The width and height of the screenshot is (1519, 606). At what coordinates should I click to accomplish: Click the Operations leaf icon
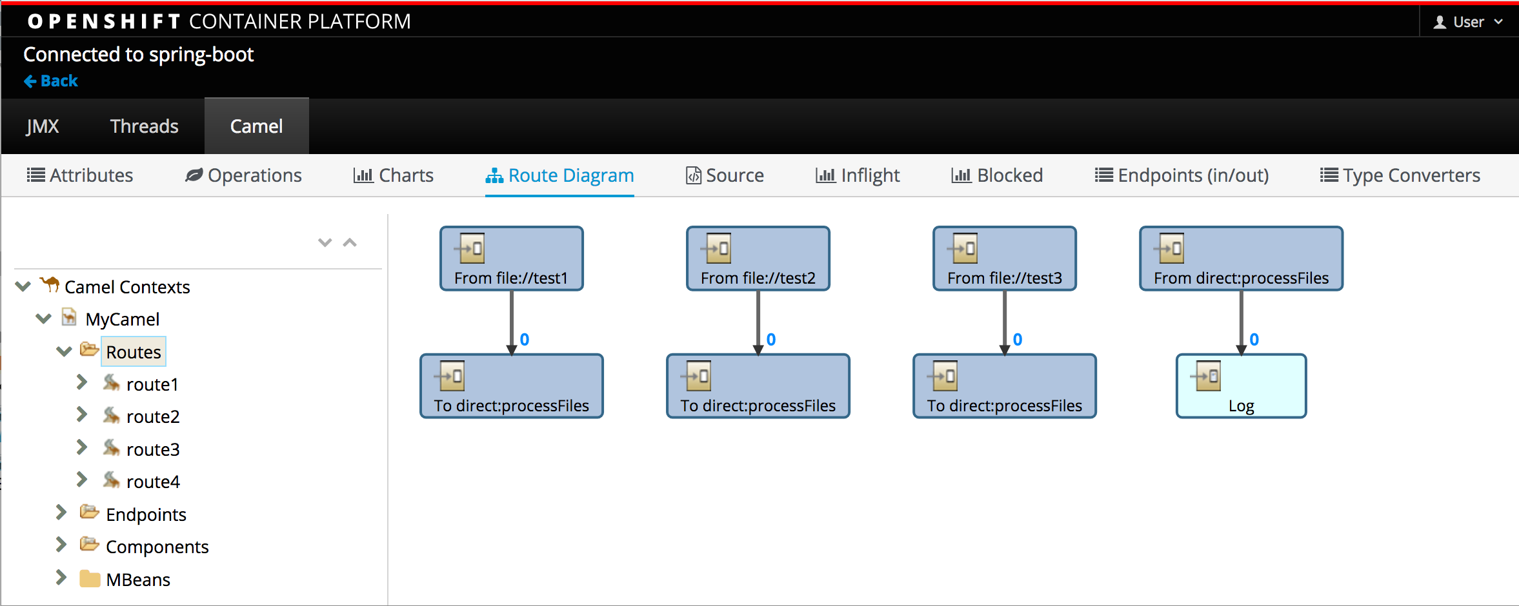pos(194,175)
